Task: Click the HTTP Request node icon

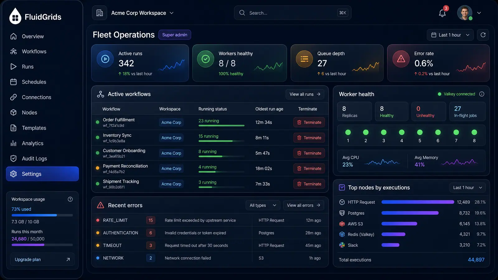Action: pyautogui.click(x=342, y=202)
